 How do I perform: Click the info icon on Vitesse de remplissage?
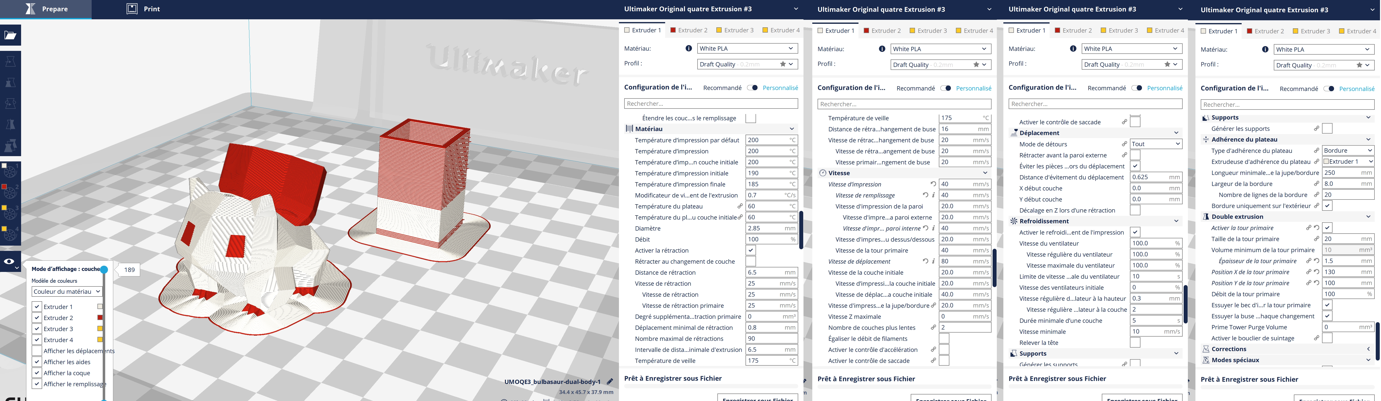933,195
